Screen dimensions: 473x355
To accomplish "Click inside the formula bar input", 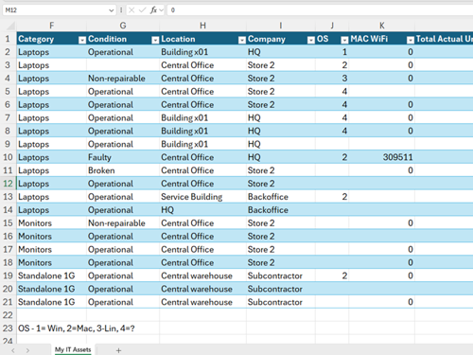I will (x=320, y=10).
